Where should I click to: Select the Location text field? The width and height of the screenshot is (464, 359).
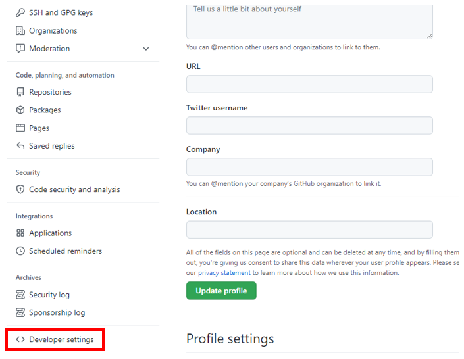click(x=309, y=229)
